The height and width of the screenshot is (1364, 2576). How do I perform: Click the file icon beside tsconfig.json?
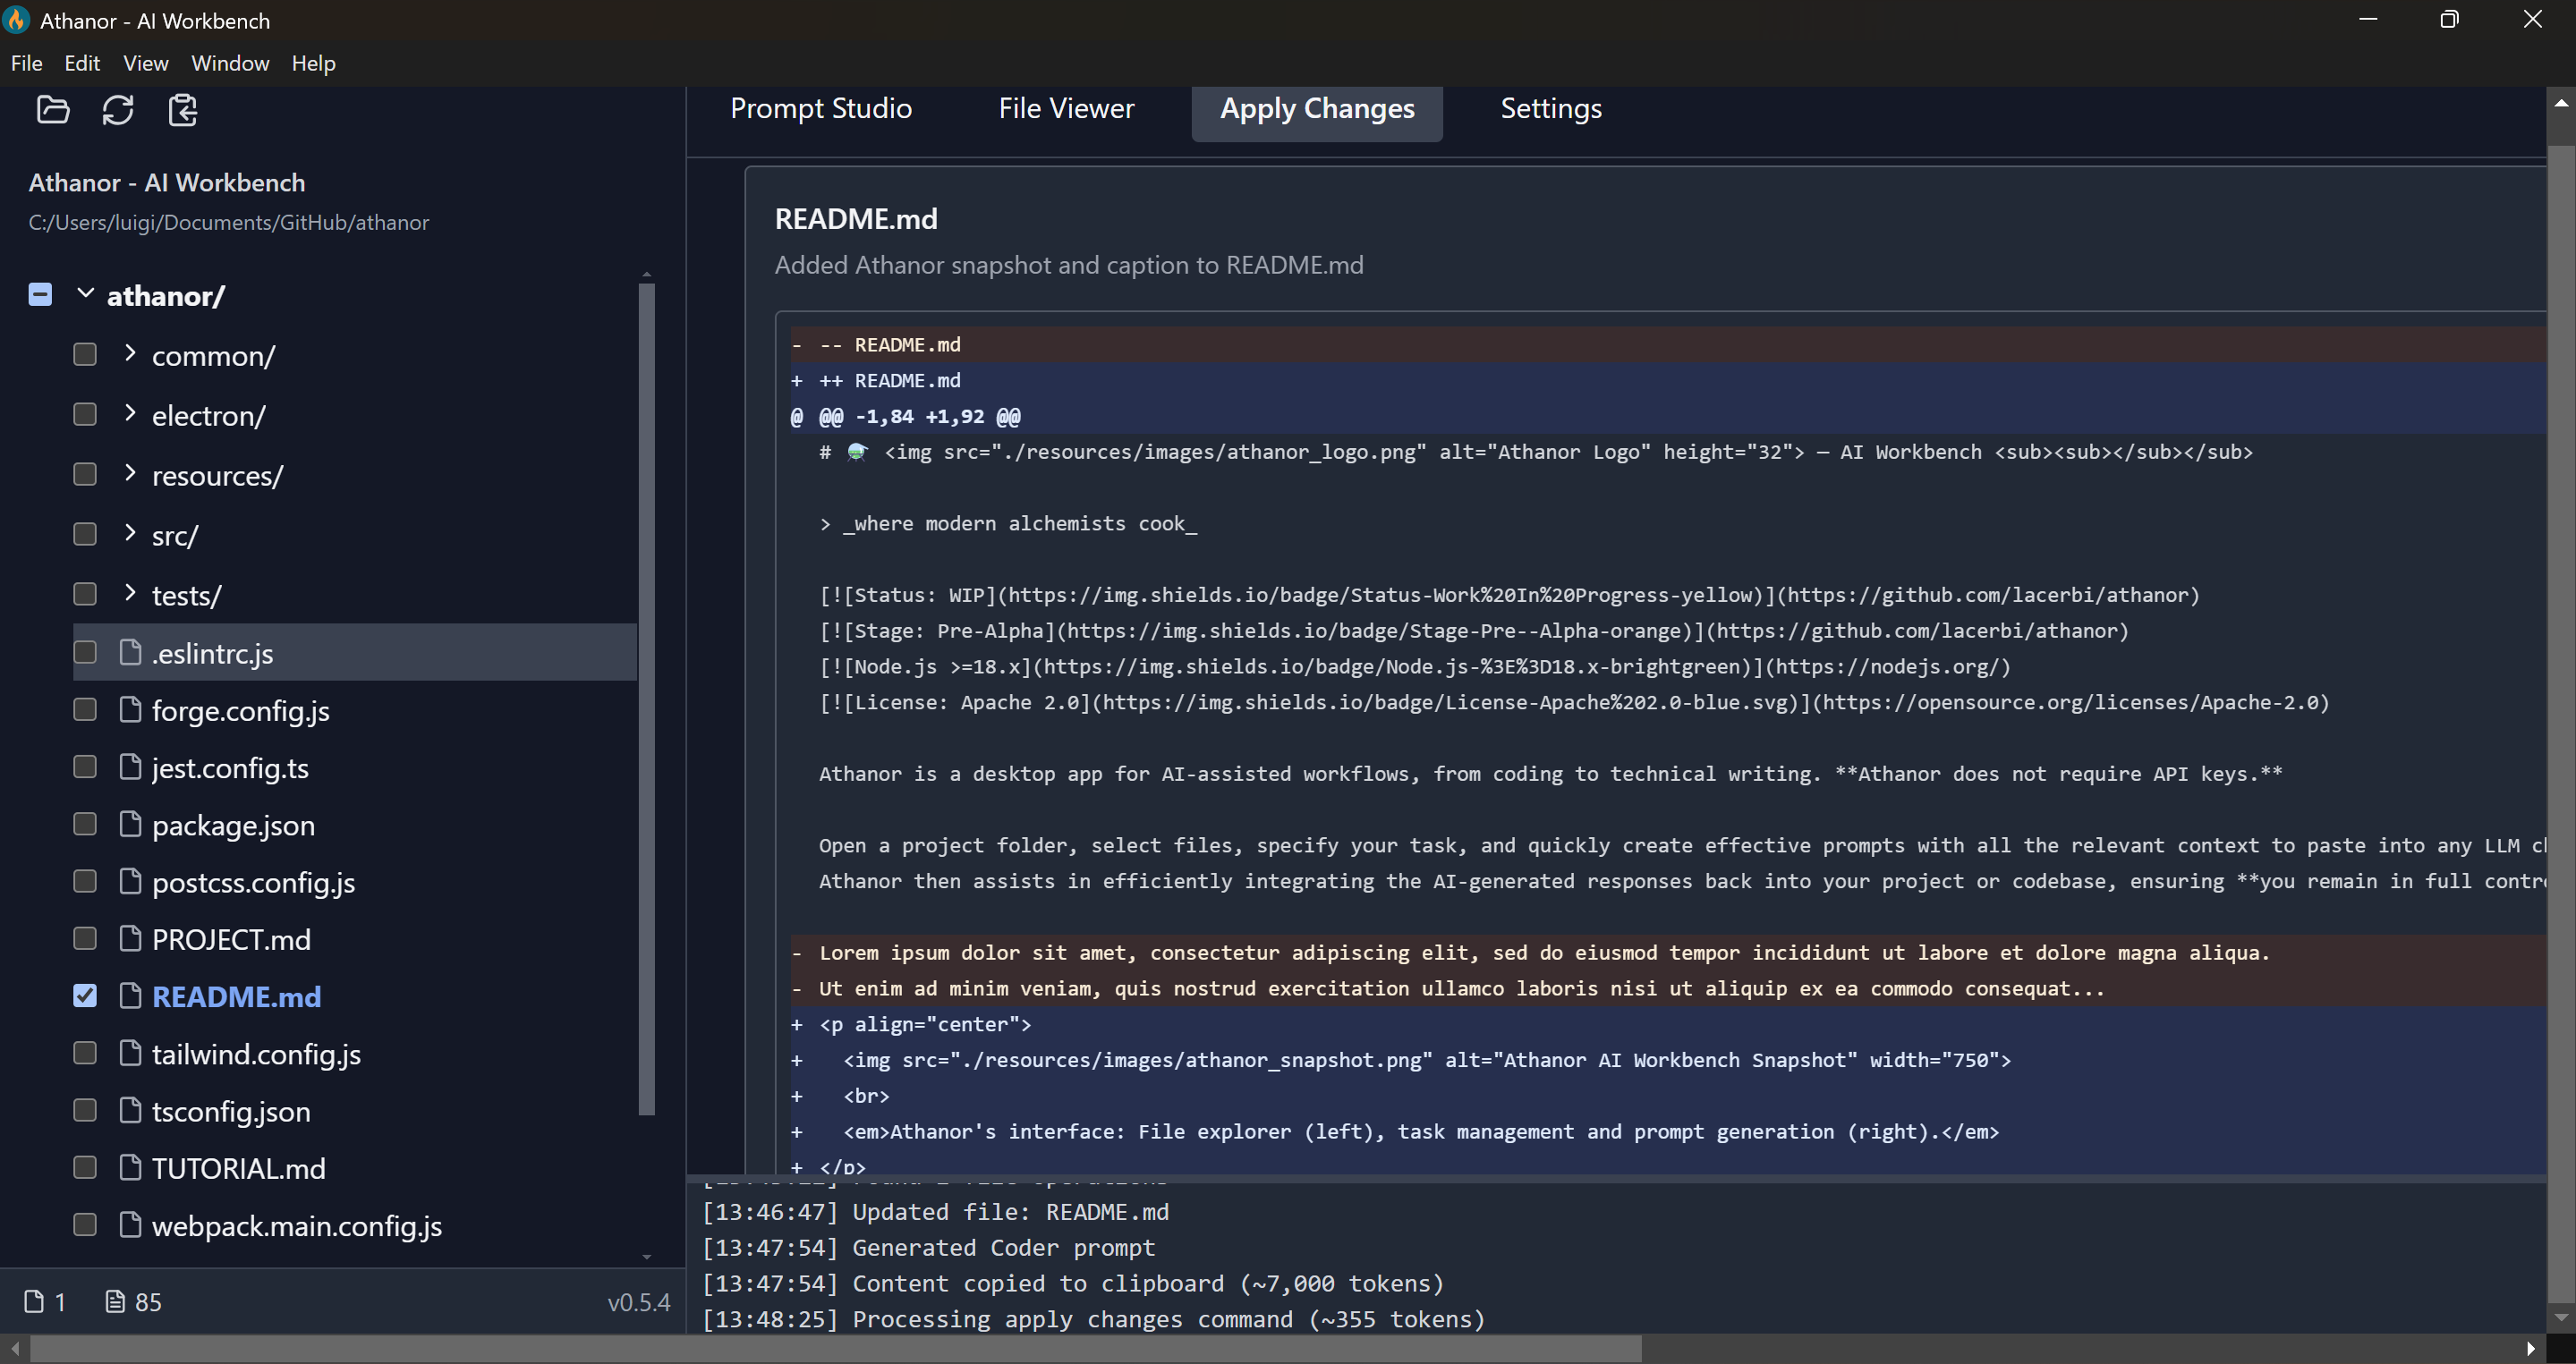point(130,1110)
